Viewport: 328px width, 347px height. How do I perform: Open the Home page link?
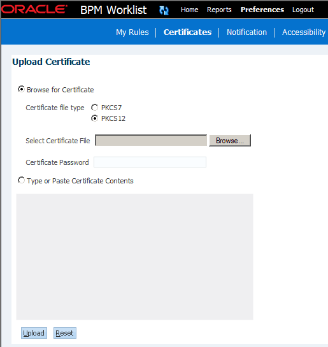(x=189, y=10)
